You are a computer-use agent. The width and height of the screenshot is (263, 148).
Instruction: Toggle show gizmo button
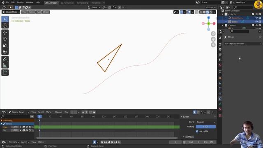pyautogui.click(x=181, y=12)
